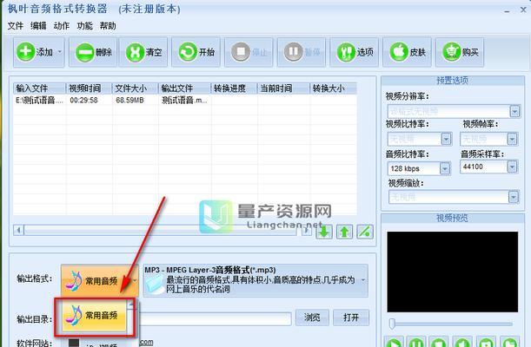531x347 pixels.
Task: Click the 打开 open folder button
Action: click(x=351, y=318)
